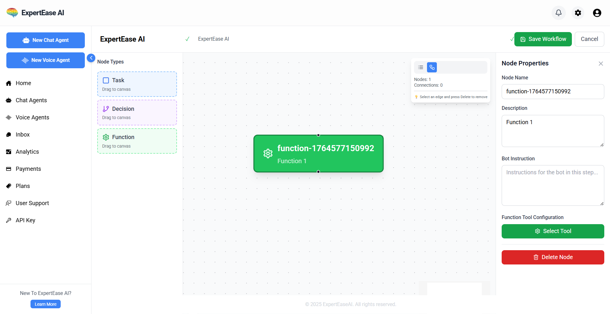
Task: Open settings gear in top bar
Action: pyautogui.click(x=578, y=13)
